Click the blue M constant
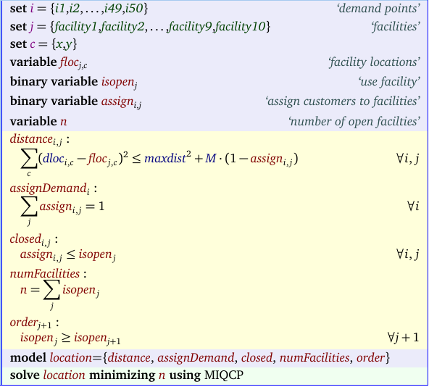This screenshot has width=429, height=387. tap(210, 158)
